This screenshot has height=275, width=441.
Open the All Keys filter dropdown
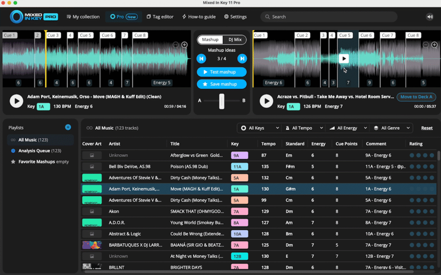coord(260,128)
